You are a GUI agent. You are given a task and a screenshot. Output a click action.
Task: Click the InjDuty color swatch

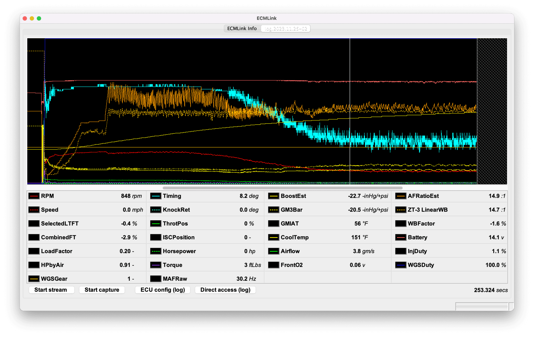[401, 251]
